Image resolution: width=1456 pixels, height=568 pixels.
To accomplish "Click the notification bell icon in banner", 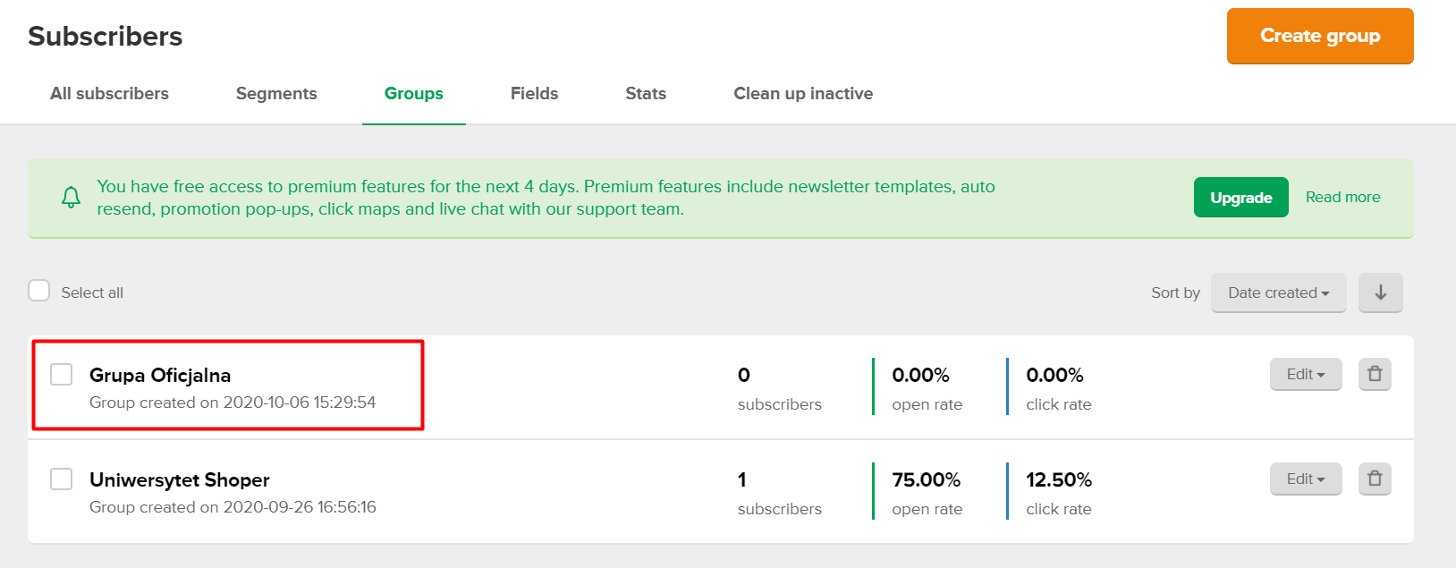I will tap(71, 197).
